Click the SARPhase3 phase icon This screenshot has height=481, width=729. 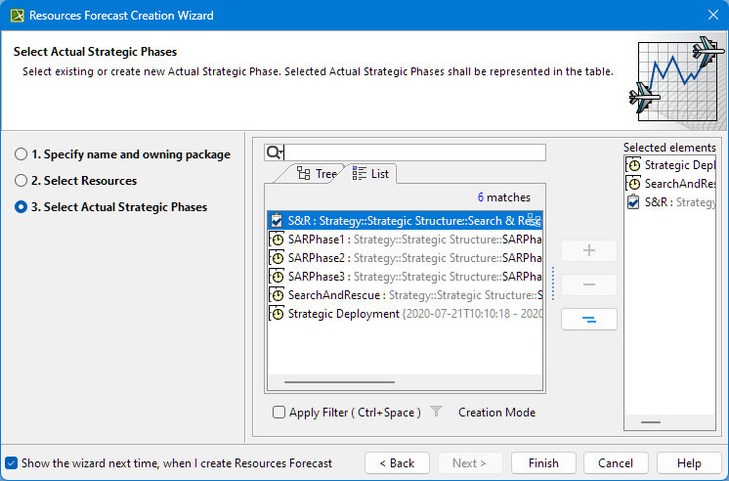278,277
